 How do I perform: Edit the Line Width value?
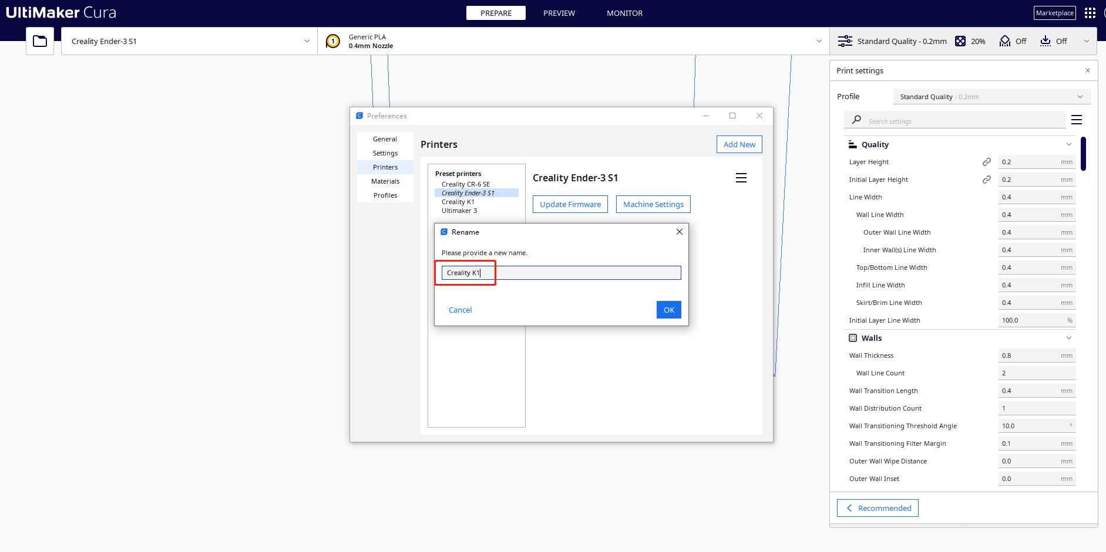pyautogui.click(x=1037, y=197)
